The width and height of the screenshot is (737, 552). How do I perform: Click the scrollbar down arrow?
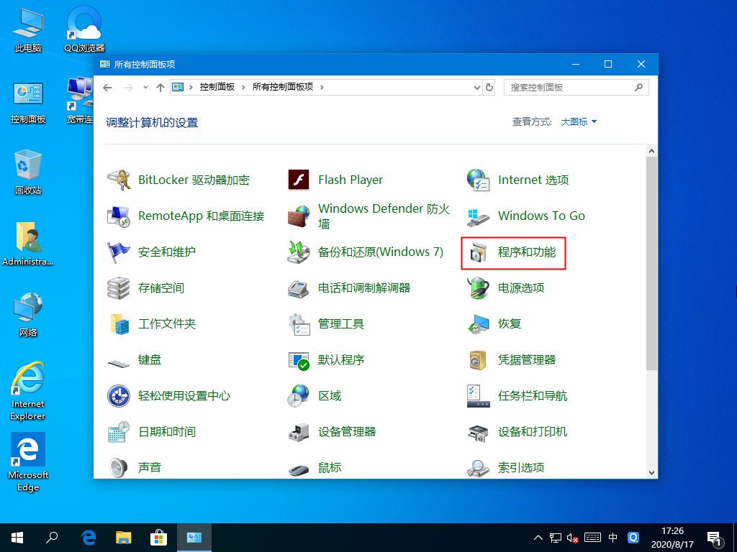point(652,474)
